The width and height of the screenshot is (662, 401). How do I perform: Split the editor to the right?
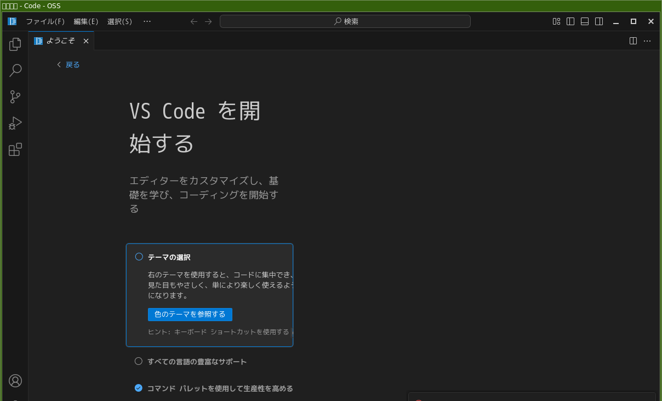(x=633, y=40)
